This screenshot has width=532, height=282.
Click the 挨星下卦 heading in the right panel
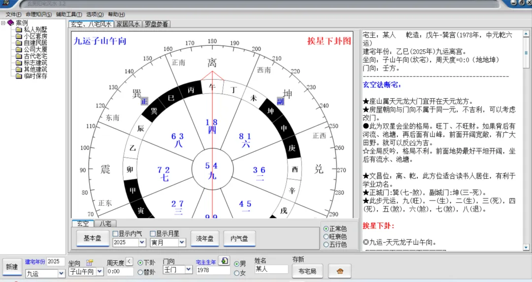pyautogui.click(x=378, y=226)
